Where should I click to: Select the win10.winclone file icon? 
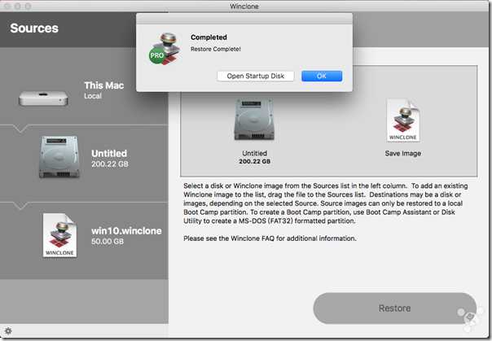coord(59,235)
